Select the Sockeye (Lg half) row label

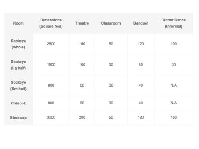click(18, 65)
